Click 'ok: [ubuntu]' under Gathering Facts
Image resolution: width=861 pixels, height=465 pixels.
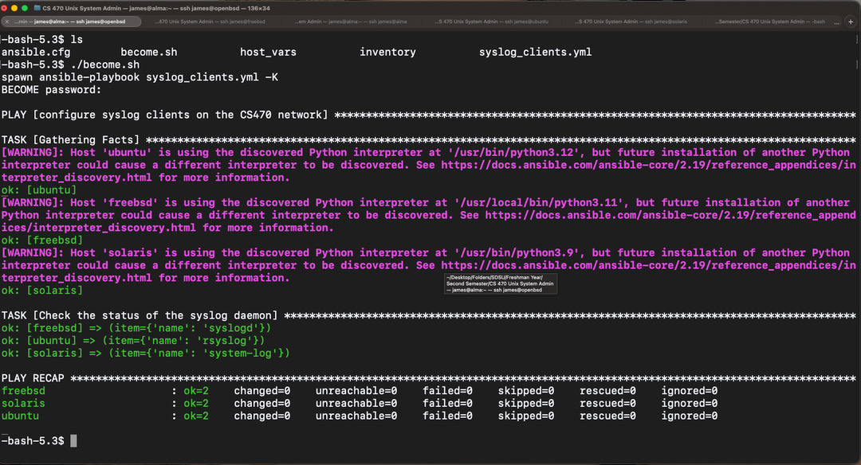[x=38, y=190]
